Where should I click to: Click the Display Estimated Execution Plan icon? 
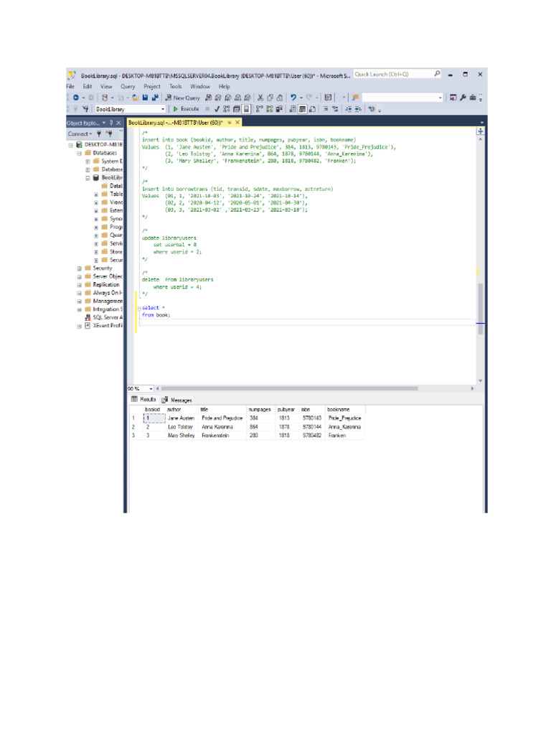coord(227,109)
